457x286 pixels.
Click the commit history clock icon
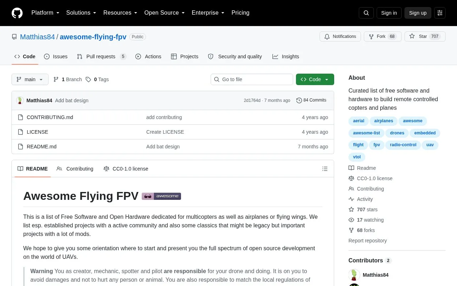(x=299, y=100)
